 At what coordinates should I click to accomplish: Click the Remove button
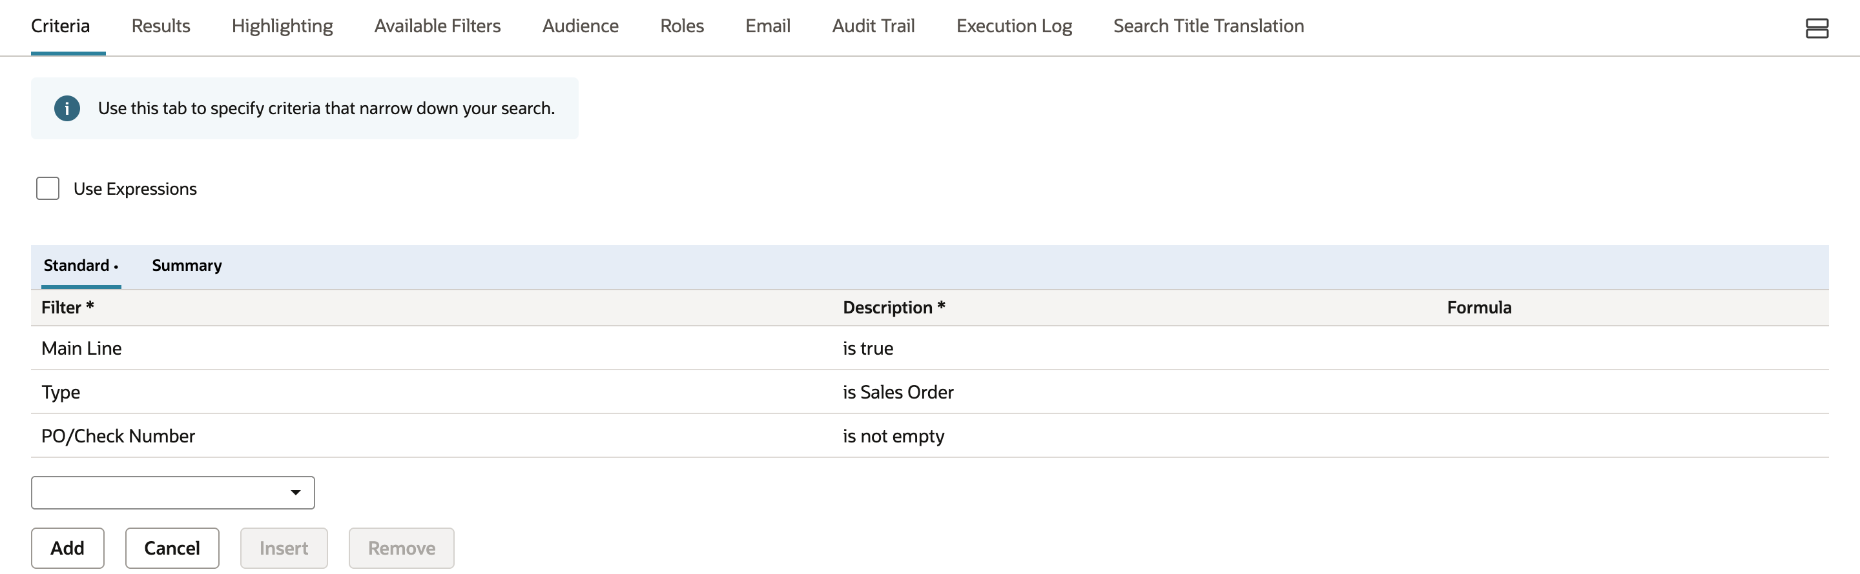coord(402,548)
